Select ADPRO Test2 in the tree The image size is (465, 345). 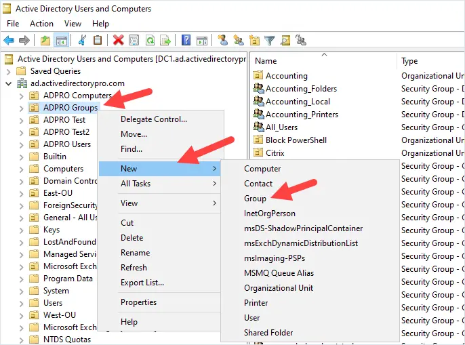point(66,132)
